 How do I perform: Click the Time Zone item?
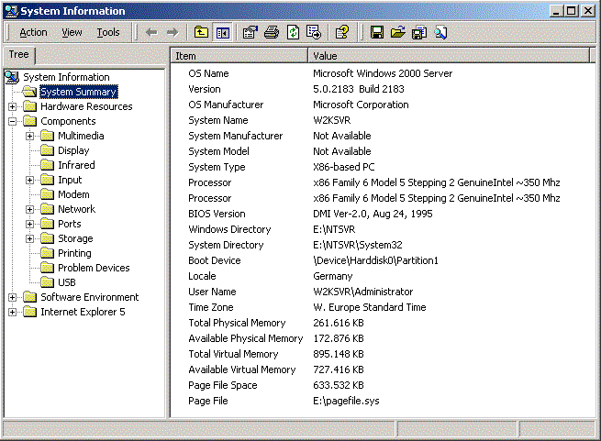point(211,307)
